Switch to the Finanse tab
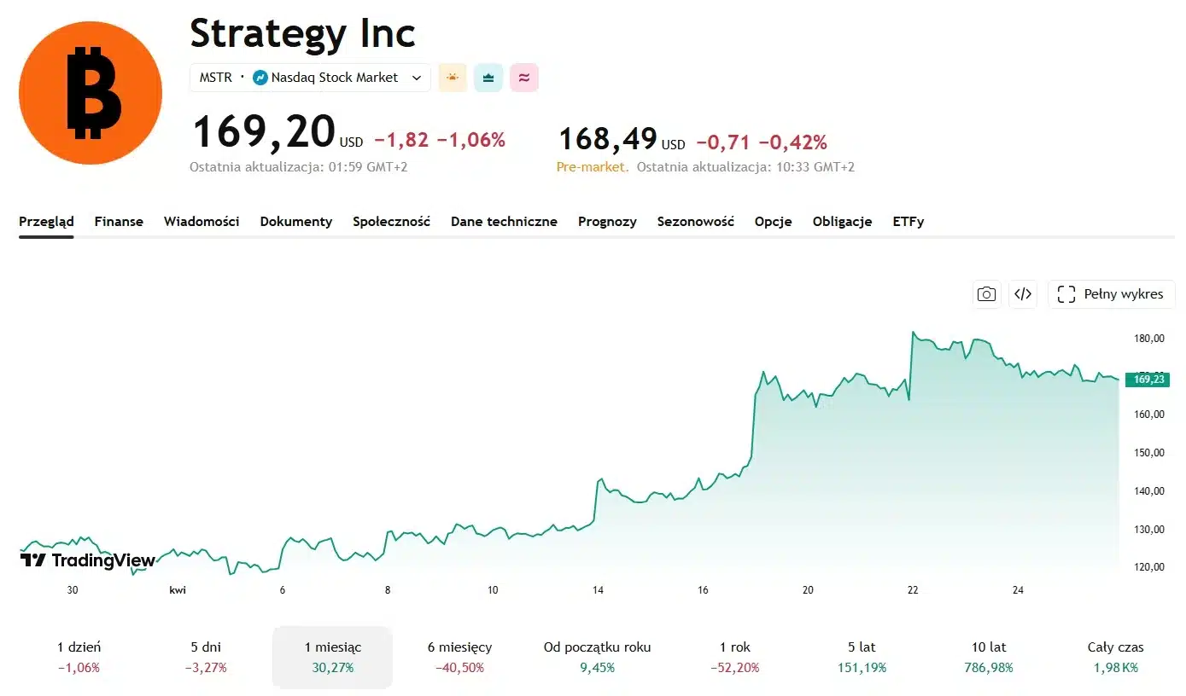 click(119, 222)
